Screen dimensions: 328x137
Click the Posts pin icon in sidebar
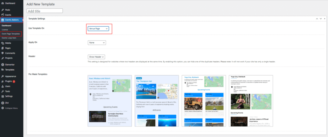click(3, 10)
